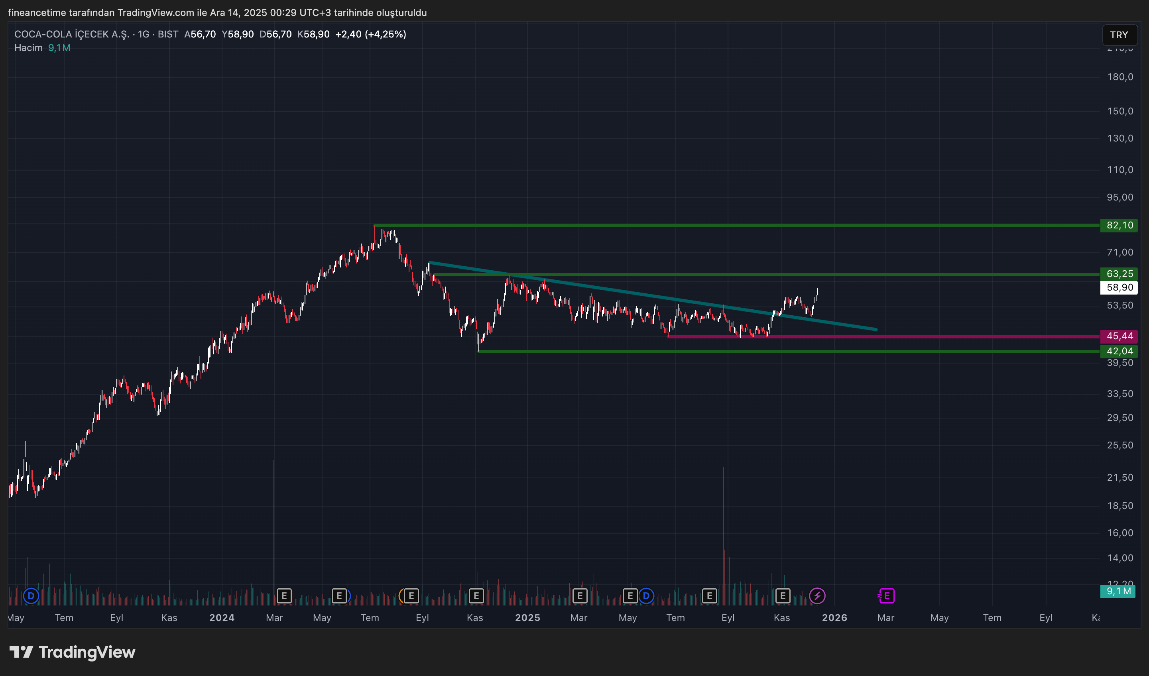Click the earnings E marker near November 2025
This screenshot has height=676, width=1149.
(783, 596)
